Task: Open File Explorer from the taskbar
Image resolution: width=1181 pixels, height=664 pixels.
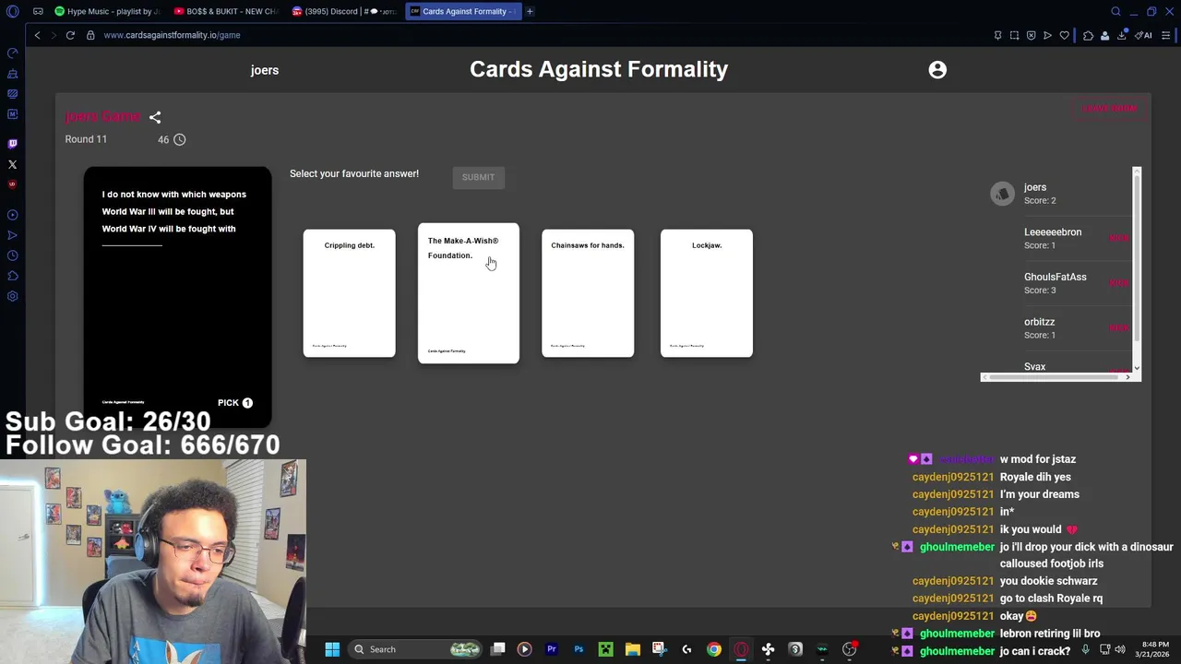Action: point(633,649)
